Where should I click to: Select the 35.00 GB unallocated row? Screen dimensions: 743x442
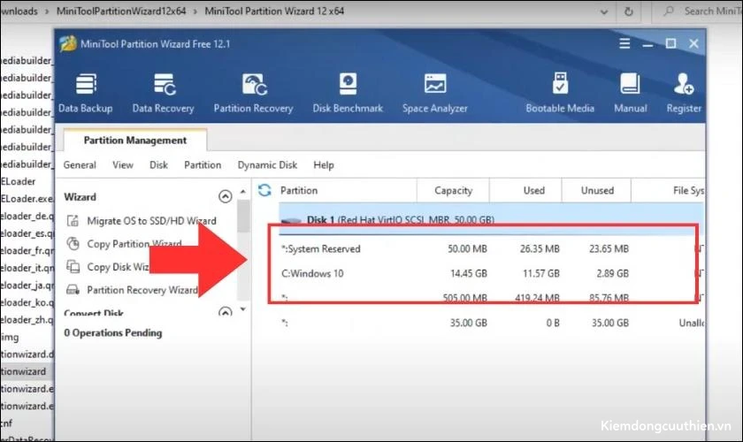click(492, 323)
